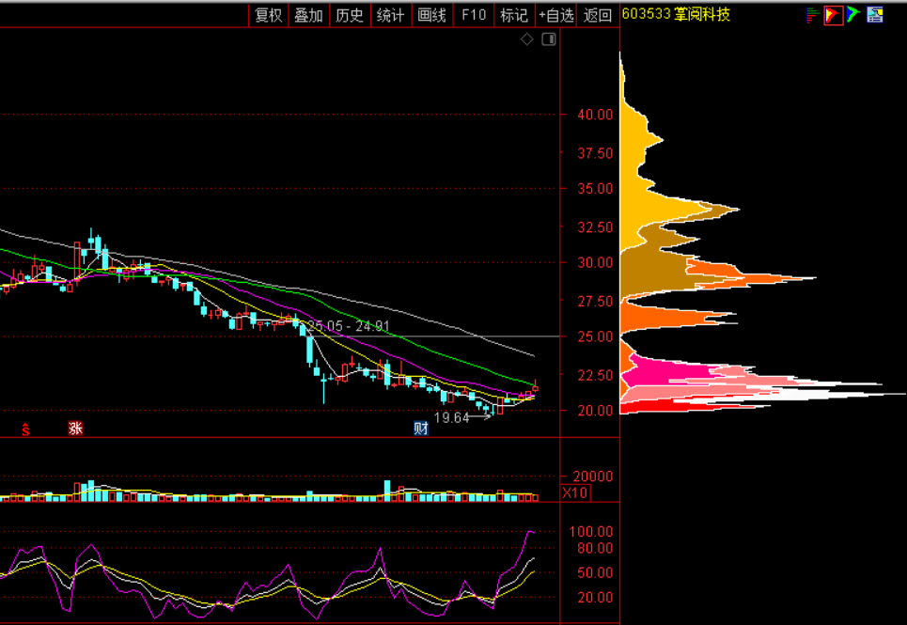Select the red-boxed flag icon
The image size is (907, 625).
pyautogui.click(x=833, y=14)
